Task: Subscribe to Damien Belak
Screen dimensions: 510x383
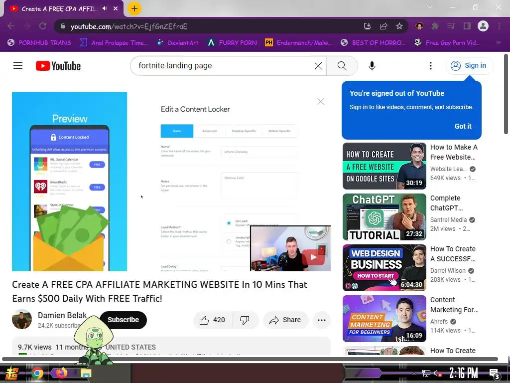Action: (x=124, y=320)
